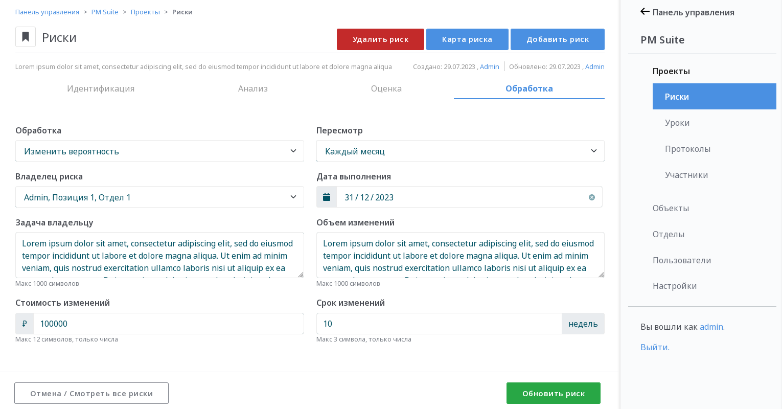Open Настройки in the sidebar
The width and height of the screenshot is (782, 409).
pos(675,286)
